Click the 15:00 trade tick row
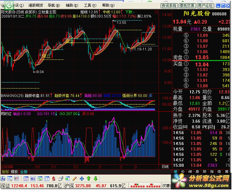232x190 pixels. tap(201, 165)
